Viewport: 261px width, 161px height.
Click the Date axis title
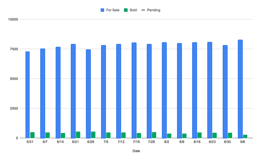click(x=136, y=151)
